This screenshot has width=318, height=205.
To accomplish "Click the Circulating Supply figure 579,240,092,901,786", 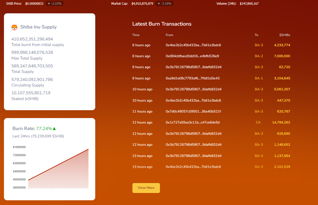I will 32,80.
